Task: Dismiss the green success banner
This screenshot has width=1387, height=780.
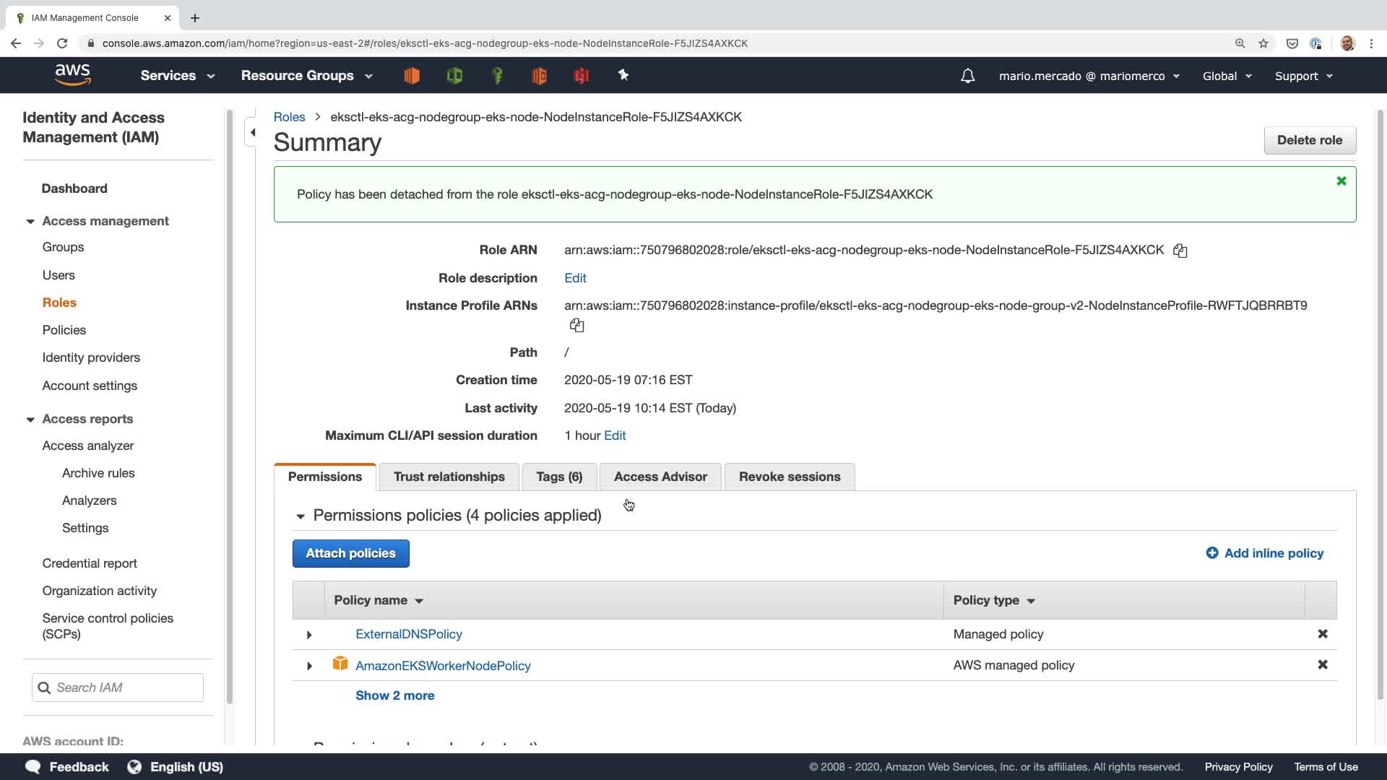Action: [x=1341, y=181]
